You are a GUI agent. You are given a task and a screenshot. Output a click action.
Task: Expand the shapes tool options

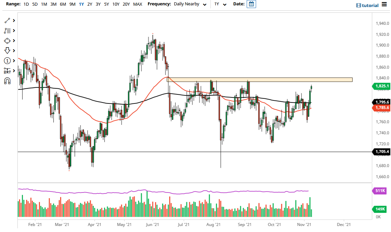tap(14, 41)
